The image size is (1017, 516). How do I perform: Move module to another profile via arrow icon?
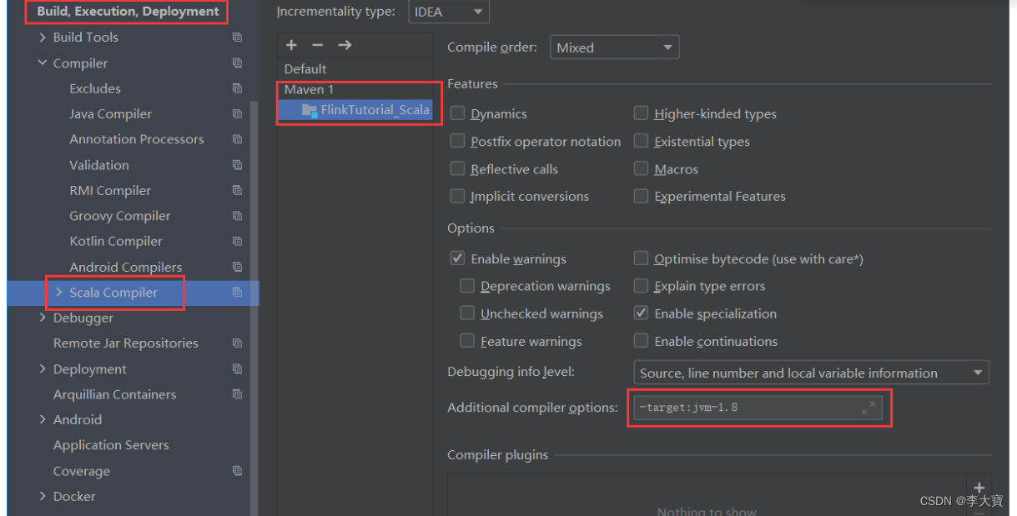[x=345, y=44]
